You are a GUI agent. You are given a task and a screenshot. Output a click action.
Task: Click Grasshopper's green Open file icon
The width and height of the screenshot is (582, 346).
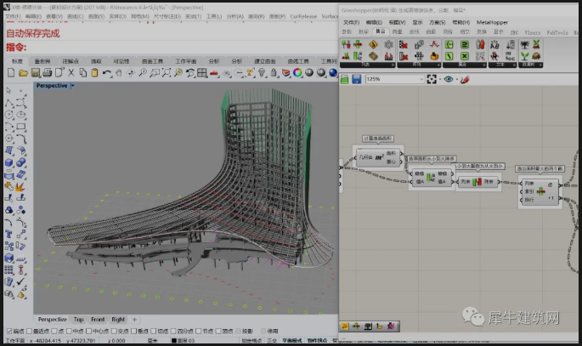coord(344,79)
